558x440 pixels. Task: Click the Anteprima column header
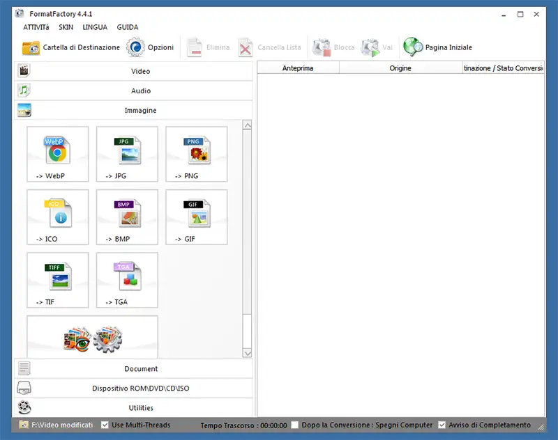pyautogui.click(x=298, y=68)
